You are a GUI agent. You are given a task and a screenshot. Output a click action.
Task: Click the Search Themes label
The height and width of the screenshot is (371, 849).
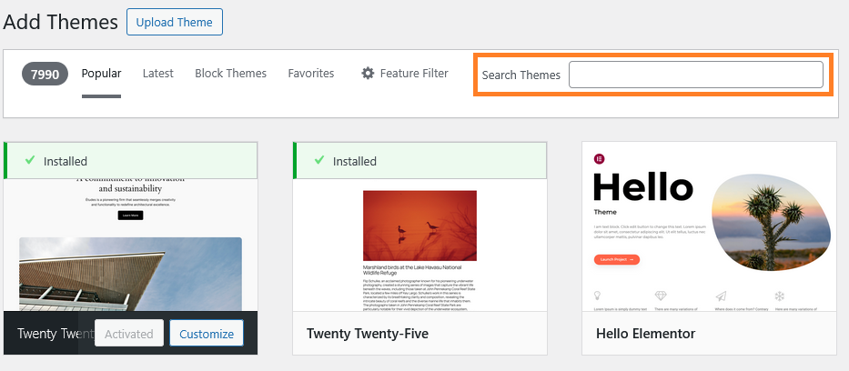(x=521, y=75)
